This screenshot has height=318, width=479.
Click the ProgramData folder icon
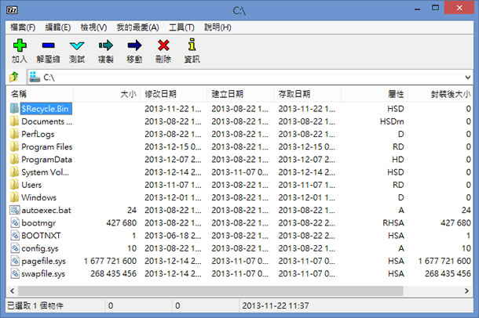[14, 159]
